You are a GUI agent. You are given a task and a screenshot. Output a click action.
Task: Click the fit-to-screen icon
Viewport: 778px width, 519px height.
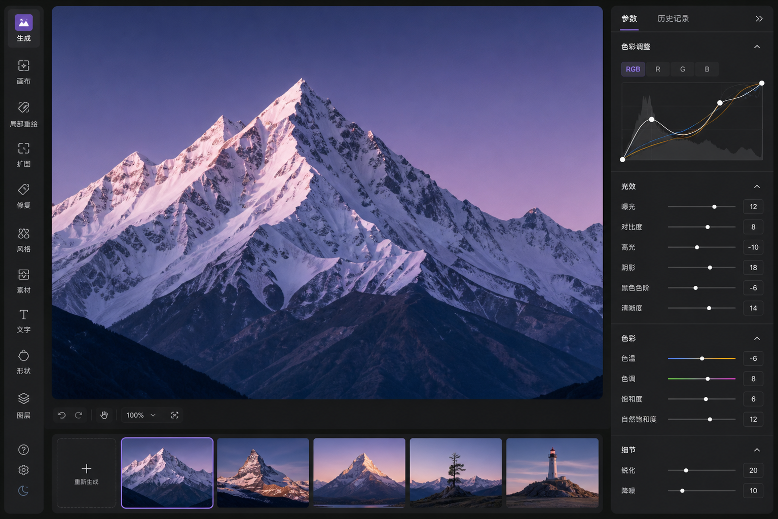pyautogui.click(x=175, y=415)
